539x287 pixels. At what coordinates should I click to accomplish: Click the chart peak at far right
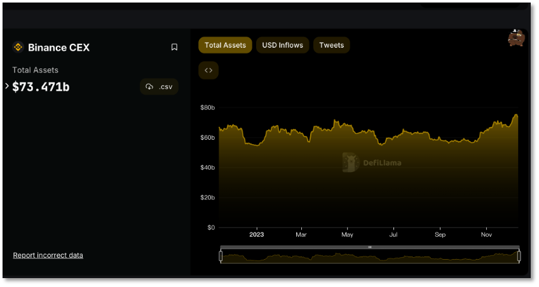tap(516, 115)
